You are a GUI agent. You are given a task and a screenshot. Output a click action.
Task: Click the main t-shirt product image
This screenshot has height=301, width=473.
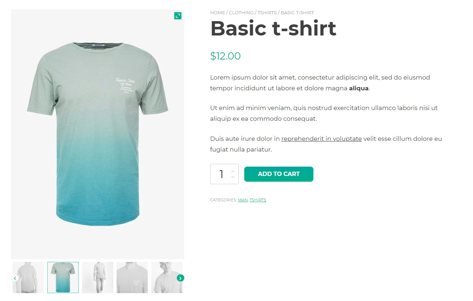(x=98, y=134)
